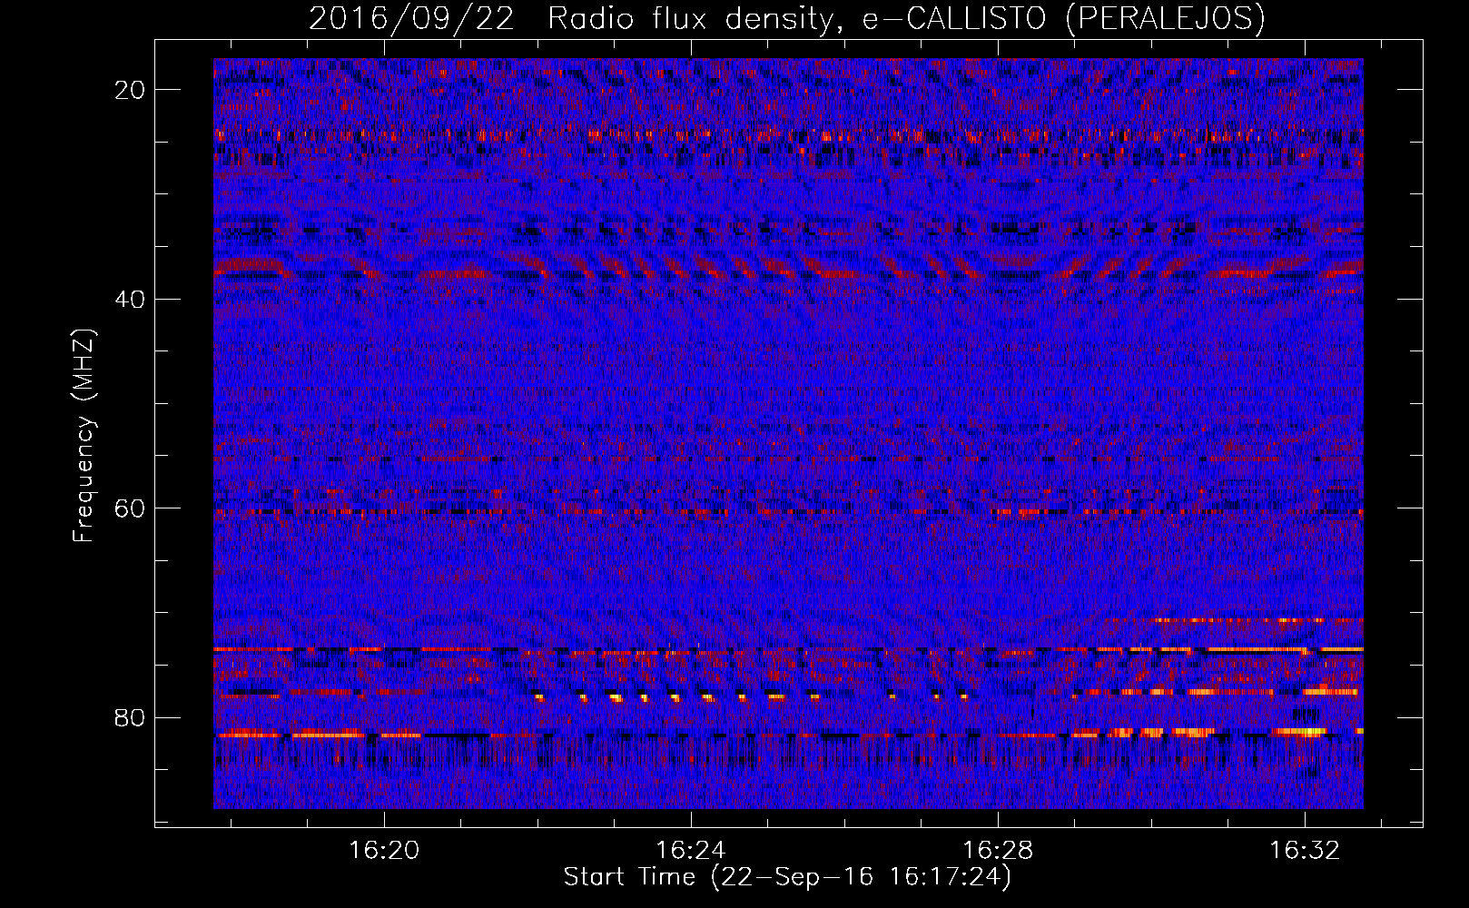This screenshot has width=1469, height=908.
Task: Click the 40 frequency tick label
Action: 131,300
